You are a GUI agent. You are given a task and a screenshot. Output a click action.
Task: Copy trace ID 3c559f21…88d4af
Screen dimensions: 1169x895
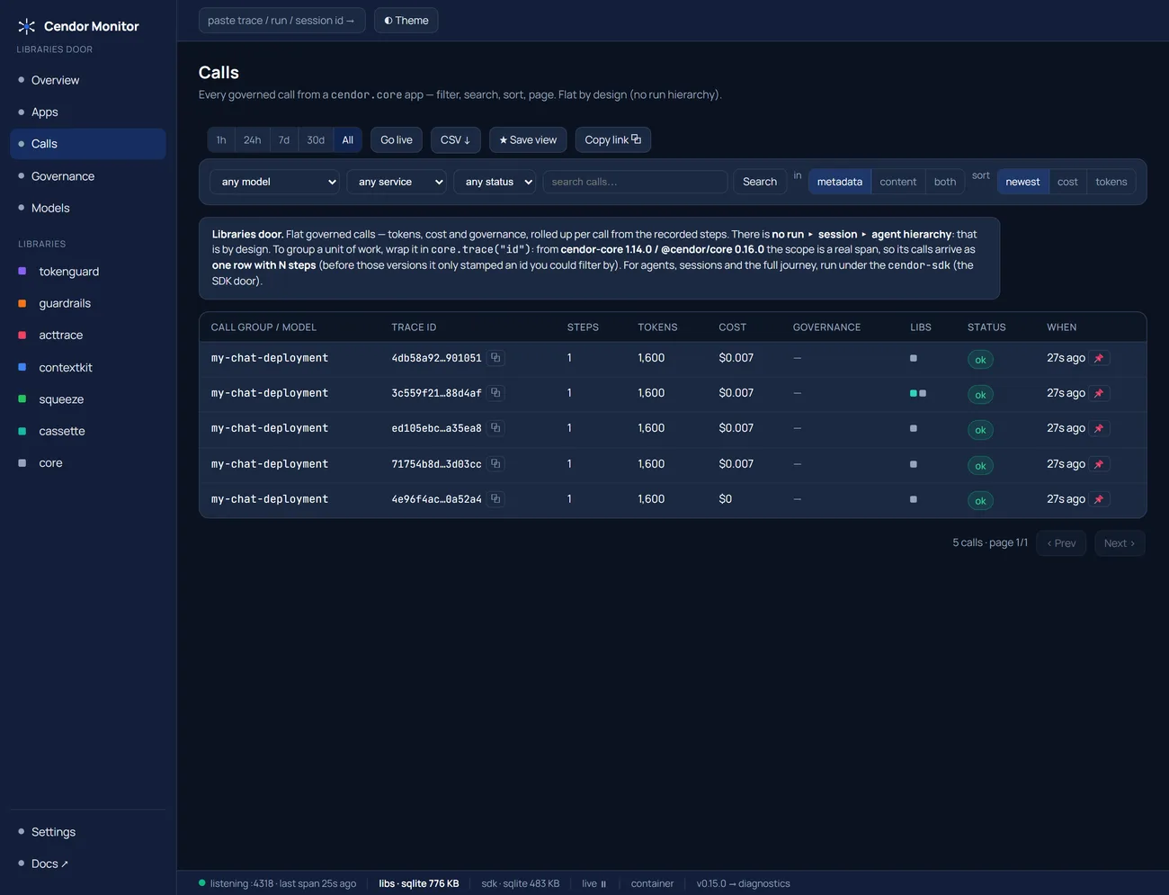[x=495, y=393]
